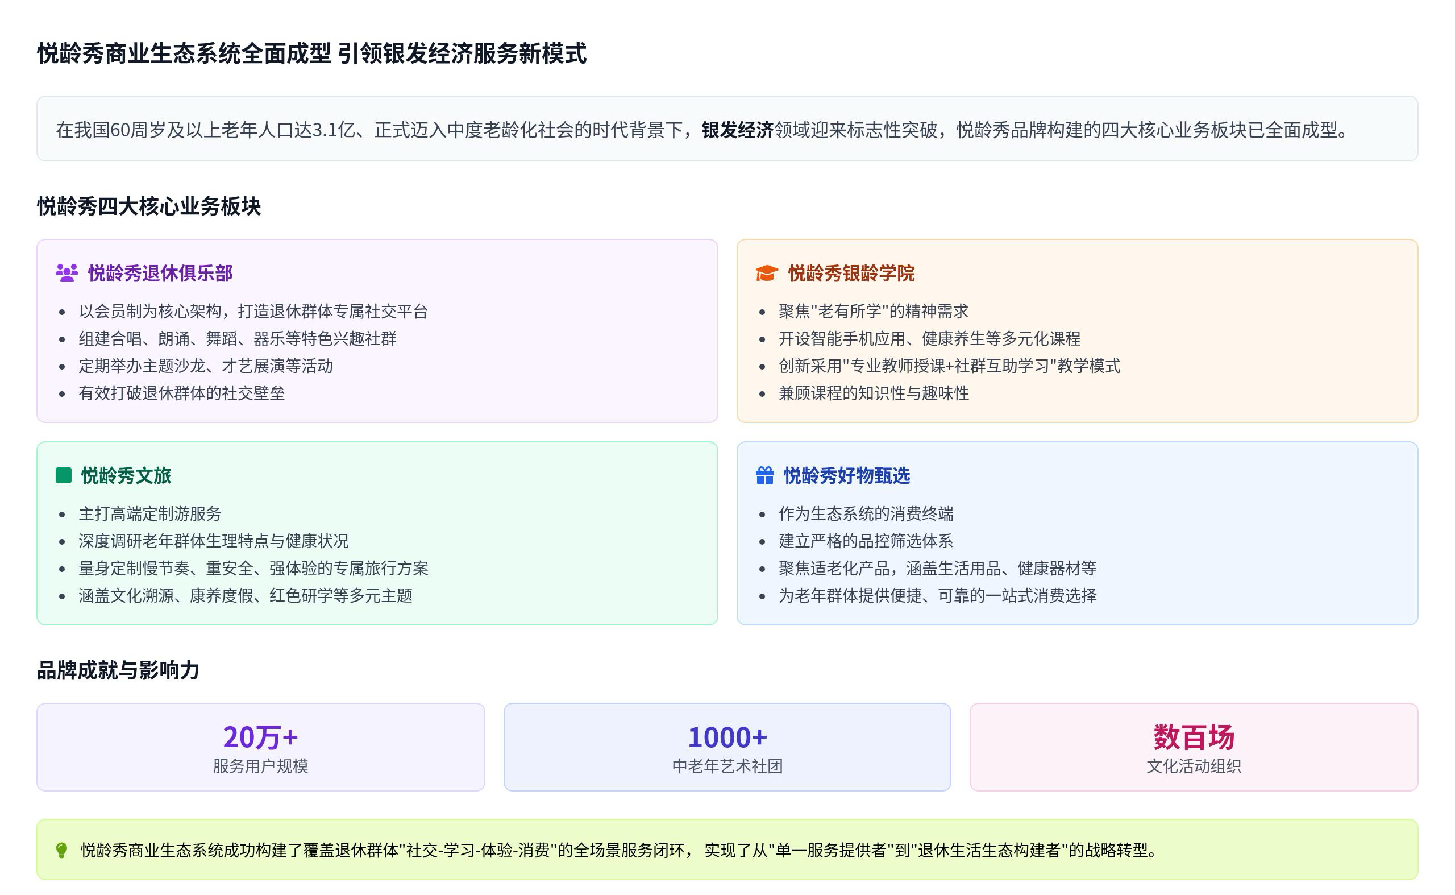Click the 悦龄秀退休俱乐部 card heading
Viewport: 1455px width, 895px height.
[160, 273]
